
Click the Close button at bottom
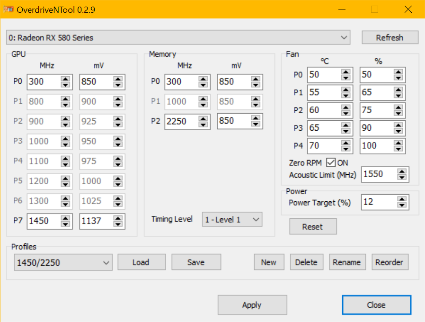point(376,305)
